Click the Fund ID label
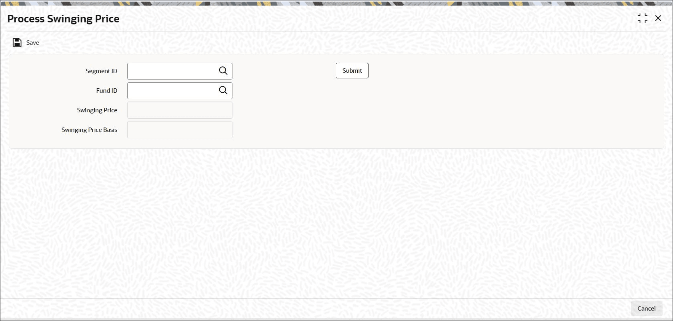Viewport: 673px width, 321px height. [x=107, y=91]
